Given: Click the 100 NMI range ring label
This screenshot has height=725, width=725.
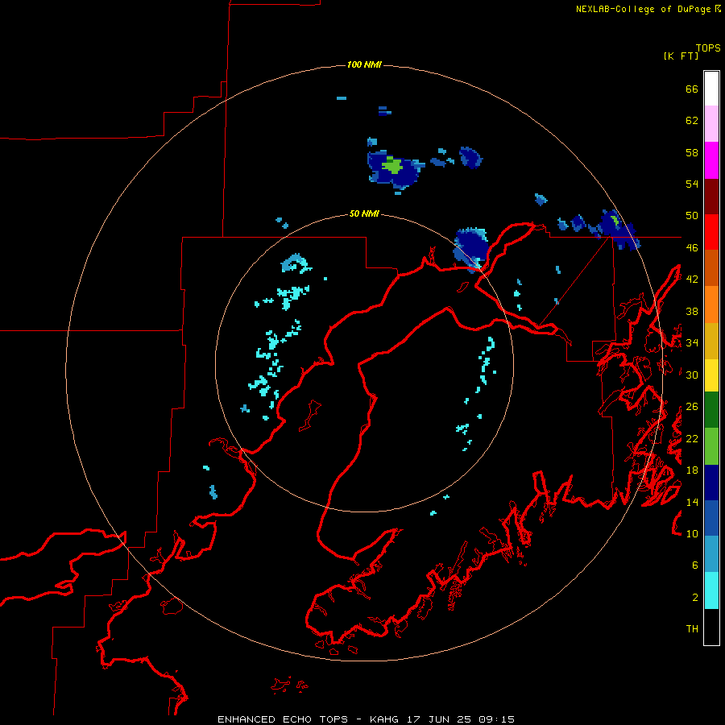Looking at the screenshot, I should pyautogui.click(x=364, y=64).
